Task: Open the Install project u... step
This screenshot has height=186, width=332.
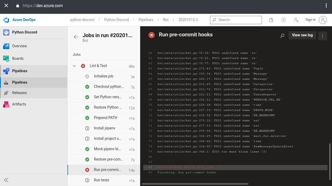Action: 104,139
